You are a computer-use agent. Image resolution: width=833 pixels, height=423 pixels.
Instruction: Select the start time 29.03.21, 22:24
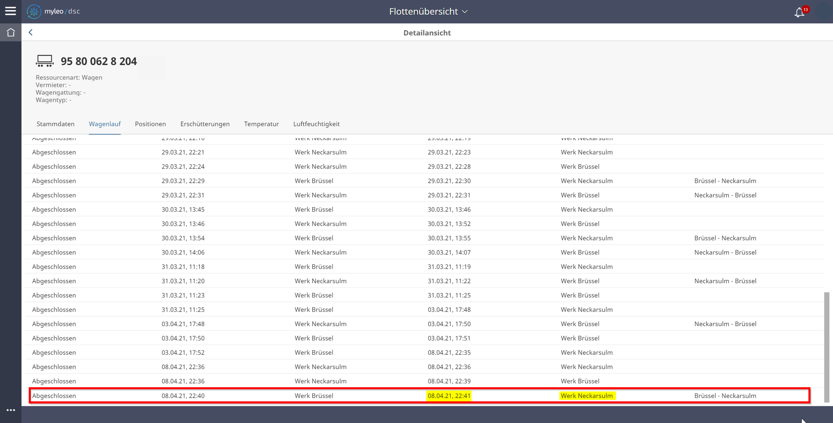click(183, 166)
